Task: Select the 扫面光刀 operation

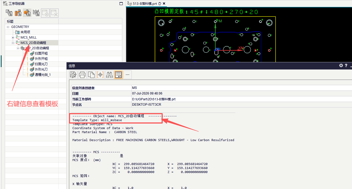Action: (41, 64)
